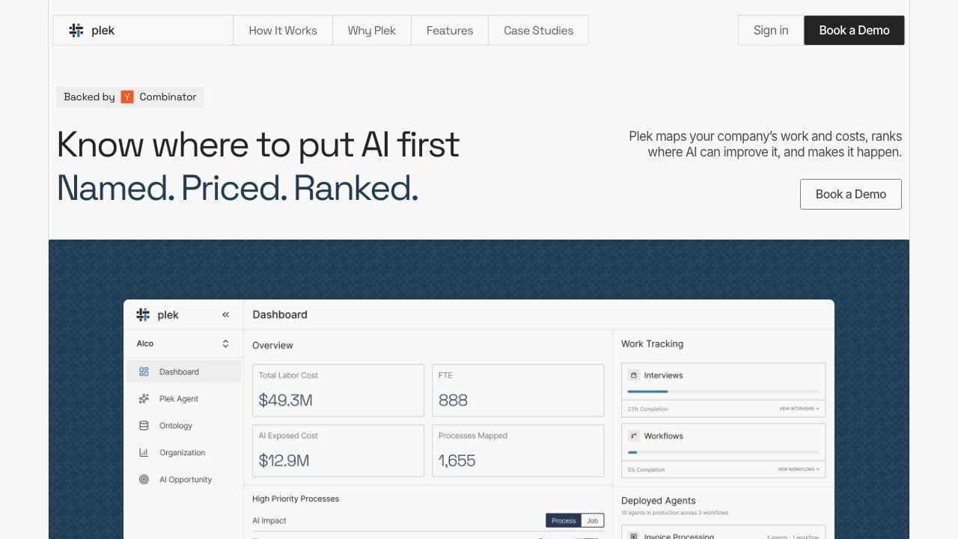The height and width of the screenshot is (539, 958).
Task: Click the AI Opportunity target icon
Action: tap(144, 479)
